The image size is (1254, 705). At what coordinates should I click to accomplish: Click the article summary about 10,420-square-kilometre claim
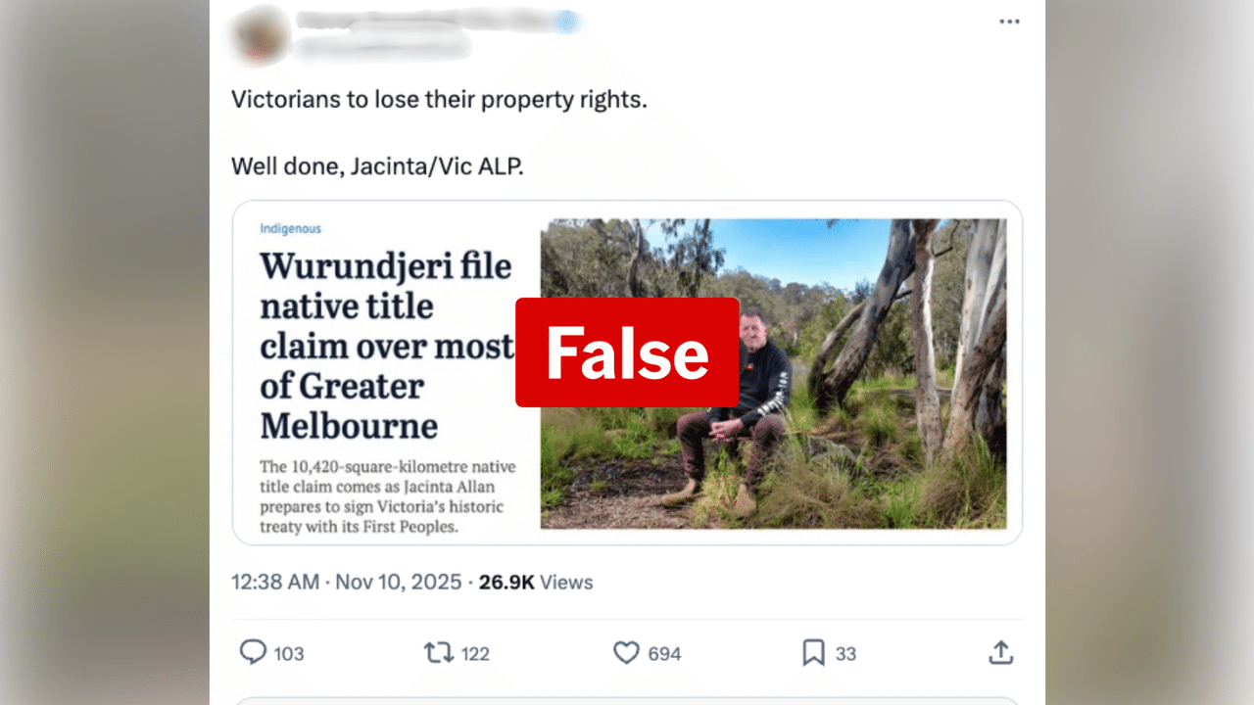387,496
